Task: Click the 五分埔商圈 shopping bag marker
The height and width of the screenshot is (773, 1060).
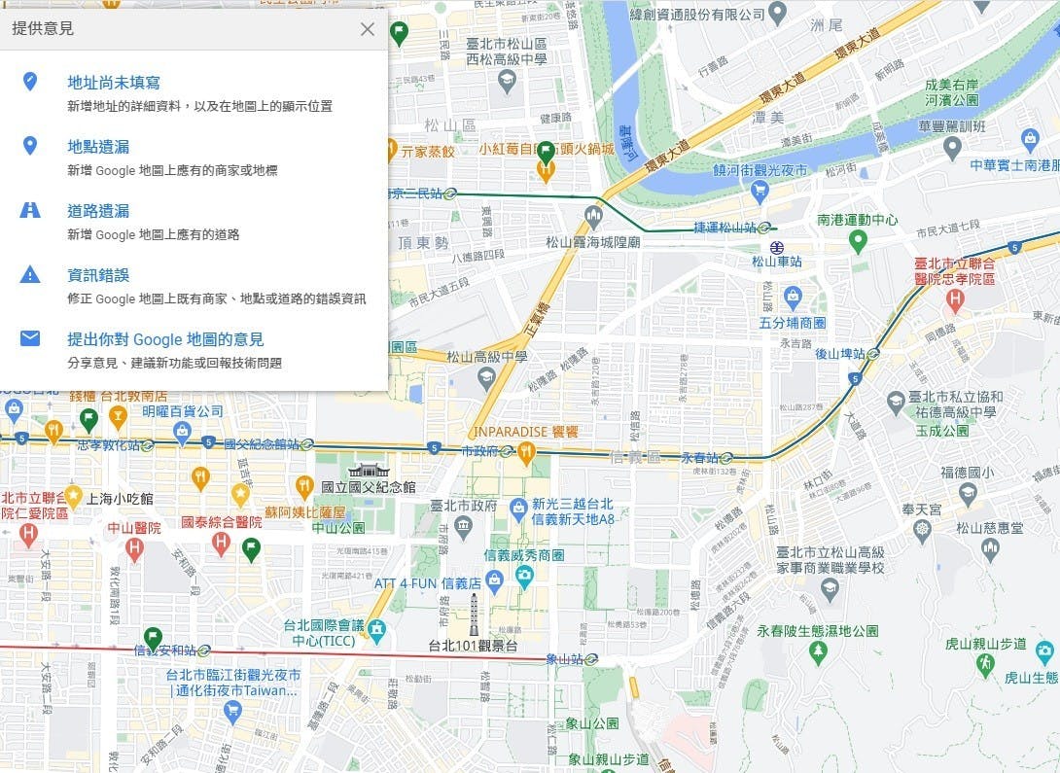Action: (x=793, y=296)
